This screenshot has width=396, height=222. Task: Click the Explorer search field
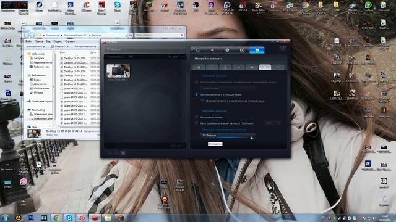tap(159, 35)
